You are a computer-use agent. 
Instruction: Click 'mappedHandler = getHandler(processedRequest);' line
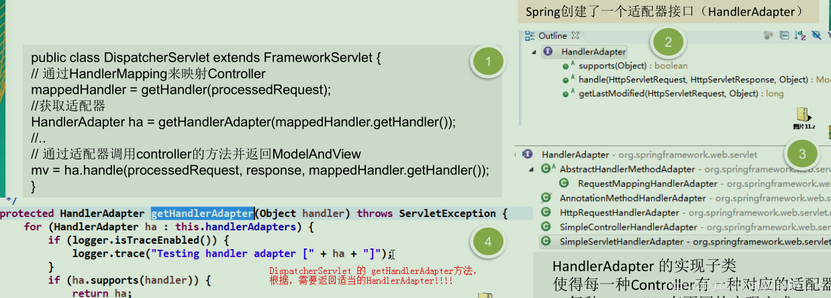click(x=181, y=90)
